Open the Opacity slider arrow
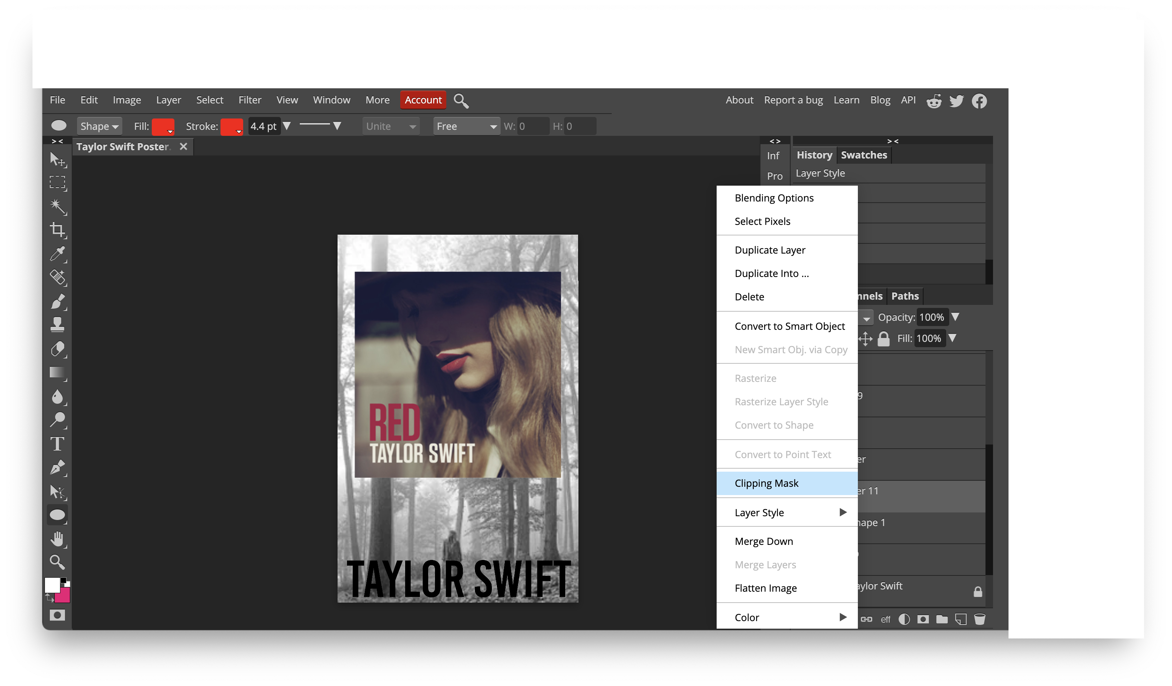The width and height of the screenshot is (1172, 686). click(955, 317)
